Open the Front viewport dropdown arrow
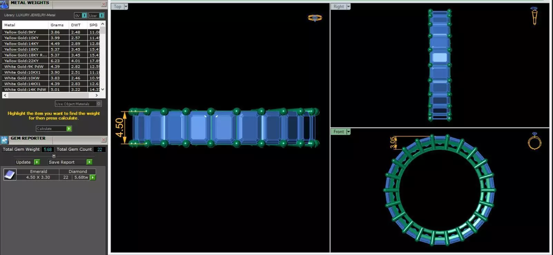Viewport: 553px width, 255px height. tap(348, 132)
